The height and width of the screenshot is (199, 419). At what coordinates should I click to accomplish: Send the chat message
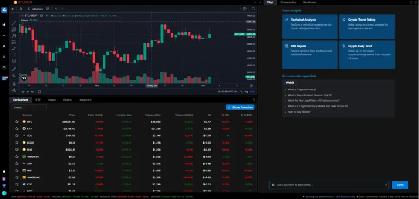[400, 185]
